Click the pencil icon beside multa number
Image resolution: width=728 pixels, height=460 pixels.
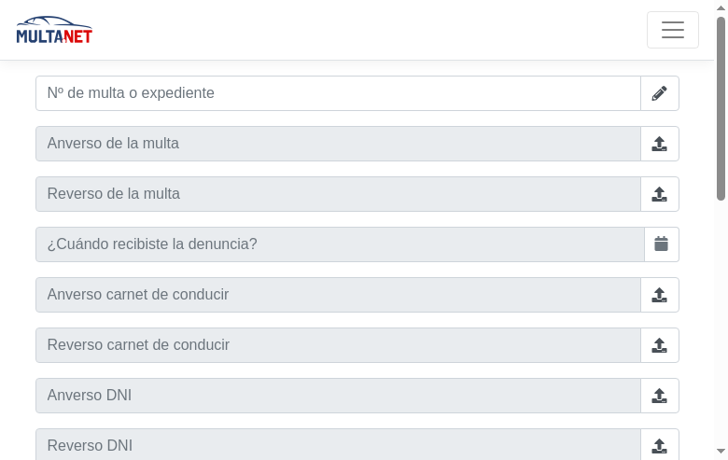(x=660, y=93)
